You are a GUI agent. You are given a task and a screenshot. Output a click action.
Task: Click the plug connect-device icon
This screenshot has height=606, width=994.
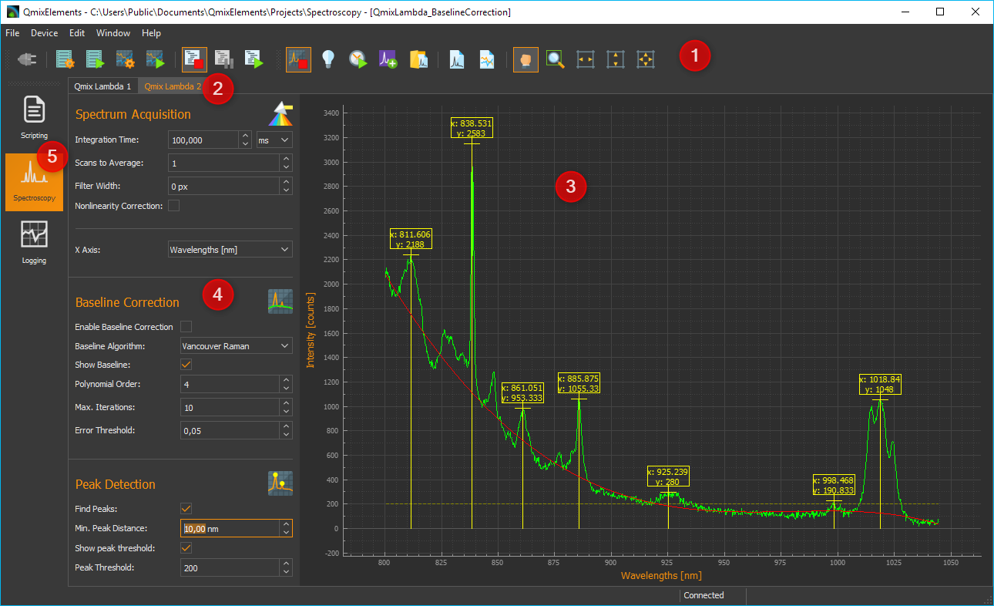click(x=28, y=59)
